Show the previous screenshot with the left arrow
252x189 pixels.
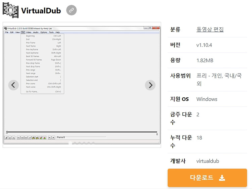coord(13,85)
